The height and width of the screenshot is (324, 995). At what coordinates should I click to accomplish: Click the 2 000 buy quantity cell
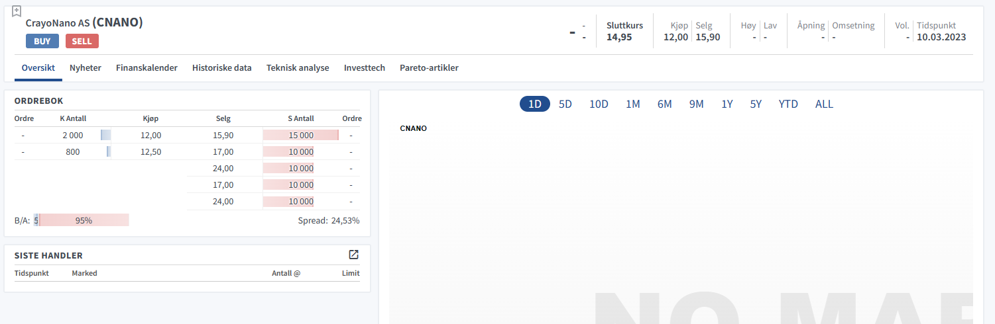coord(73,135)
